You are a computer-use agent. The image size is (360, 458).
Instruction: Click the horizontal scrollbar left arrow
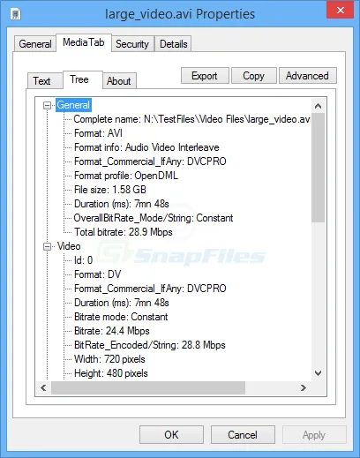(x=43, y=387)
